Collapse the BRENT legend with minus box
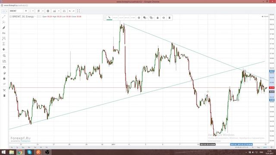276x155 pixels. coord(10,16)
